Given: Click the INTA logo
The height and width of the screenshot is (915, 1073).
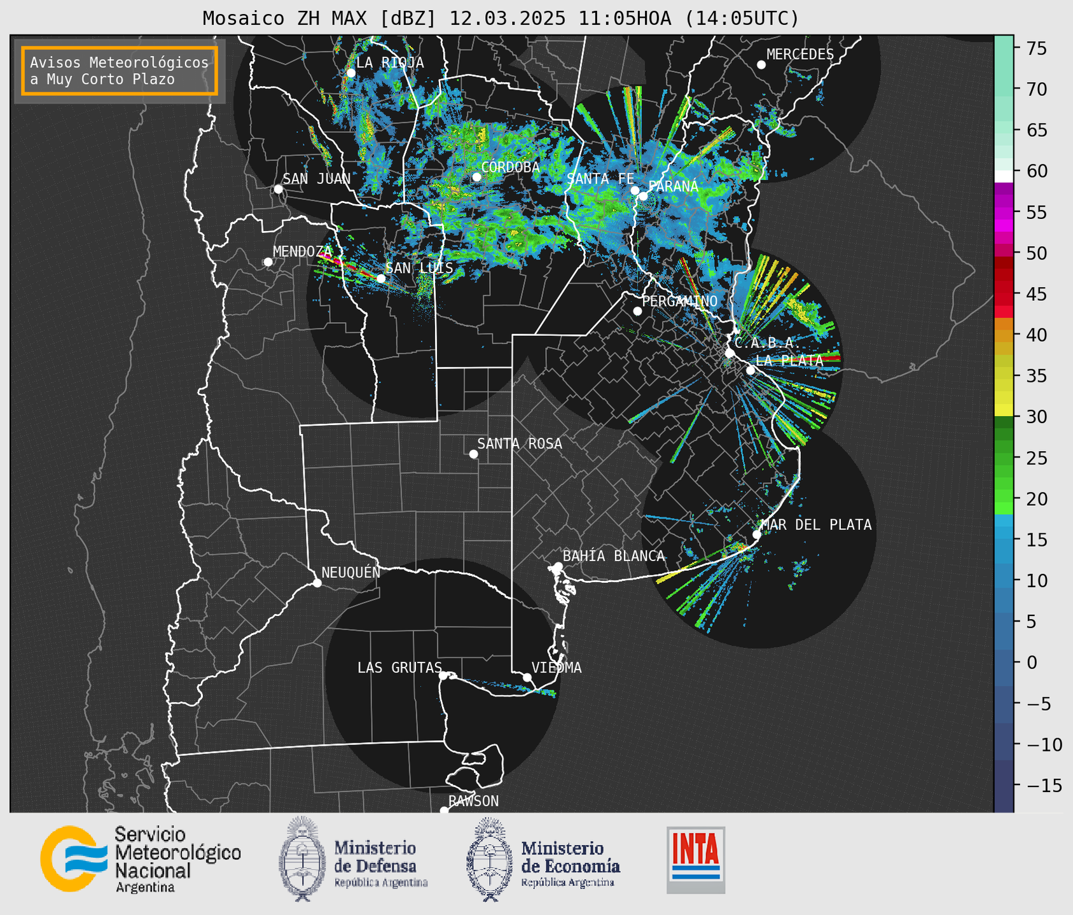Looking at the screenshot, I should pyautogui.click(x=696, y=860).
